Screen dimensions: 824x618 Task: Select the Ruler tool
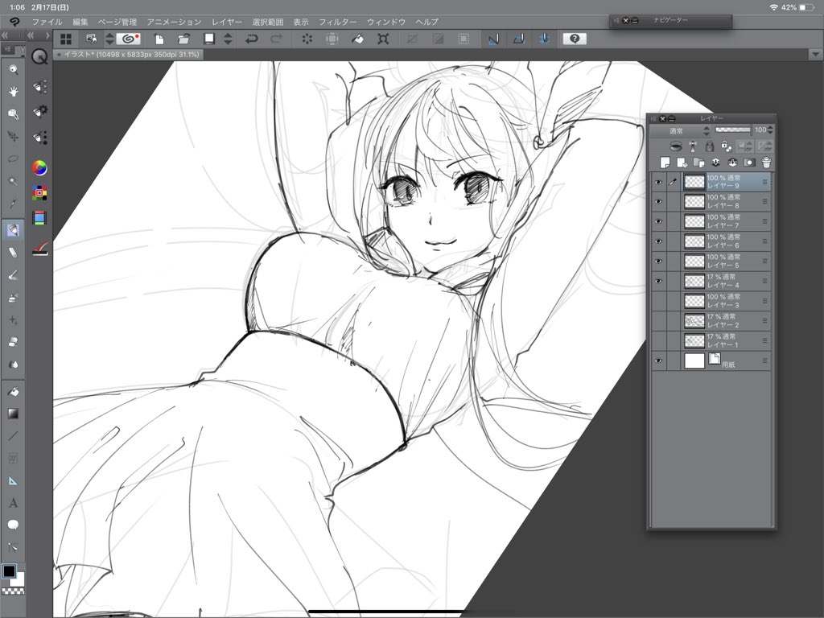13,480
